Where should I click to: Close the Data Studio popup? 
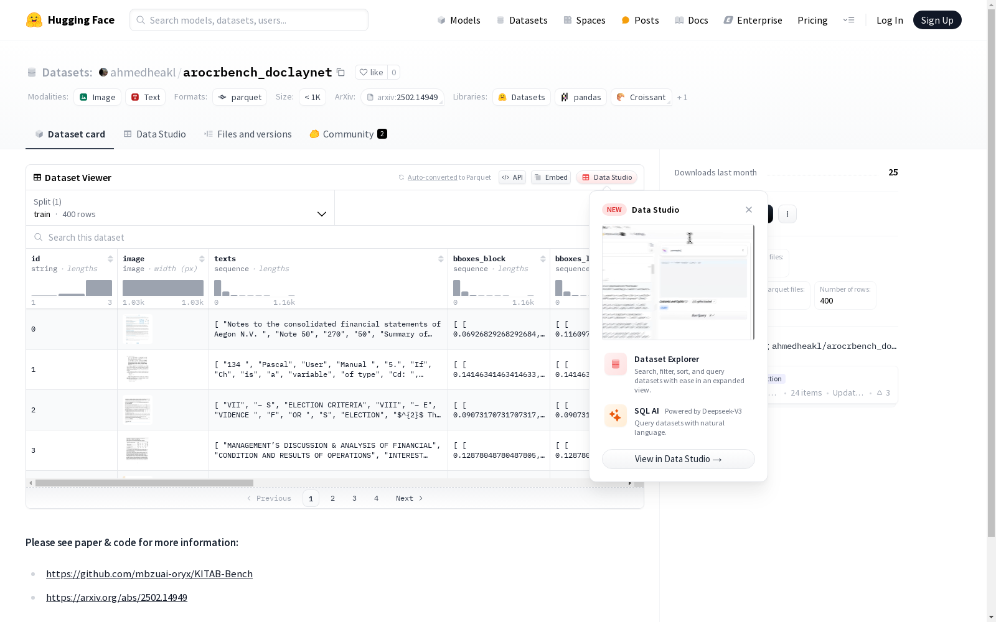coord(749,210)
